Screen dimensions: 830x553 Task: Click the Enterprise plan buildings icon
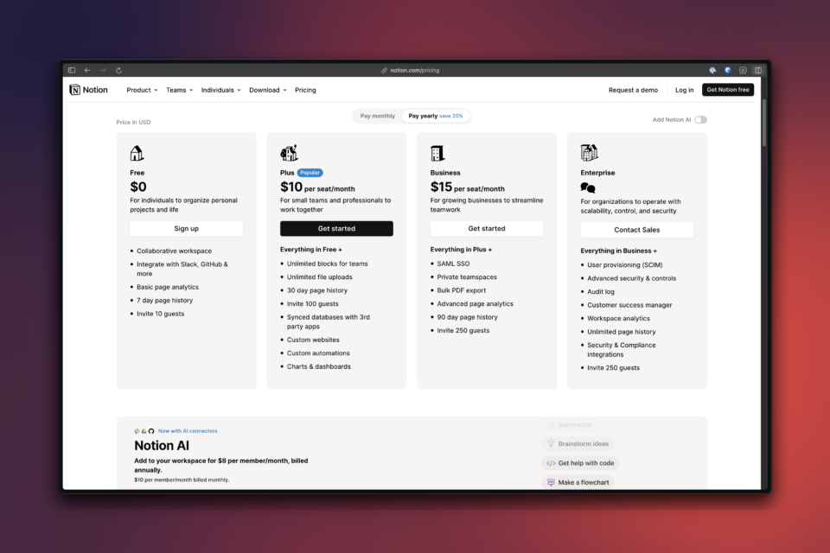click(589, 153)
